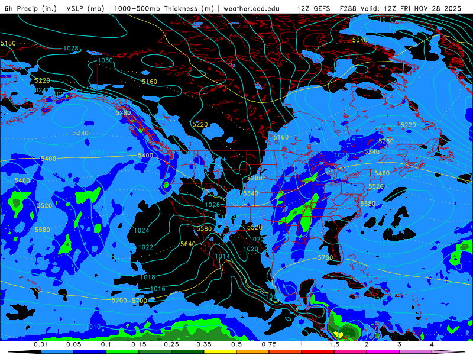
Task: Click the 0.15 legend value
Action: (x=139, y=344)
